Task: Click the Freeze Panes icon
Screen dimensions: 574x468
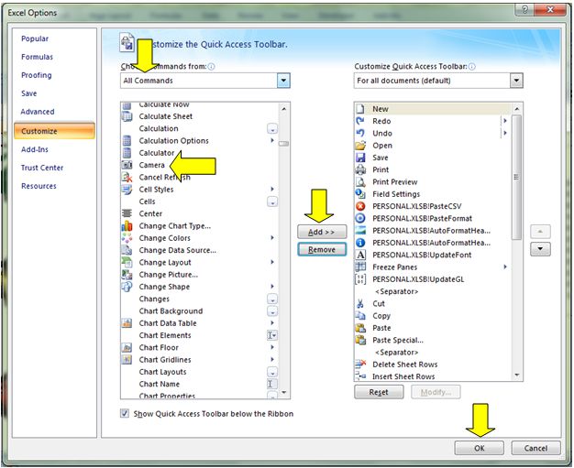Action: [360, 267]
